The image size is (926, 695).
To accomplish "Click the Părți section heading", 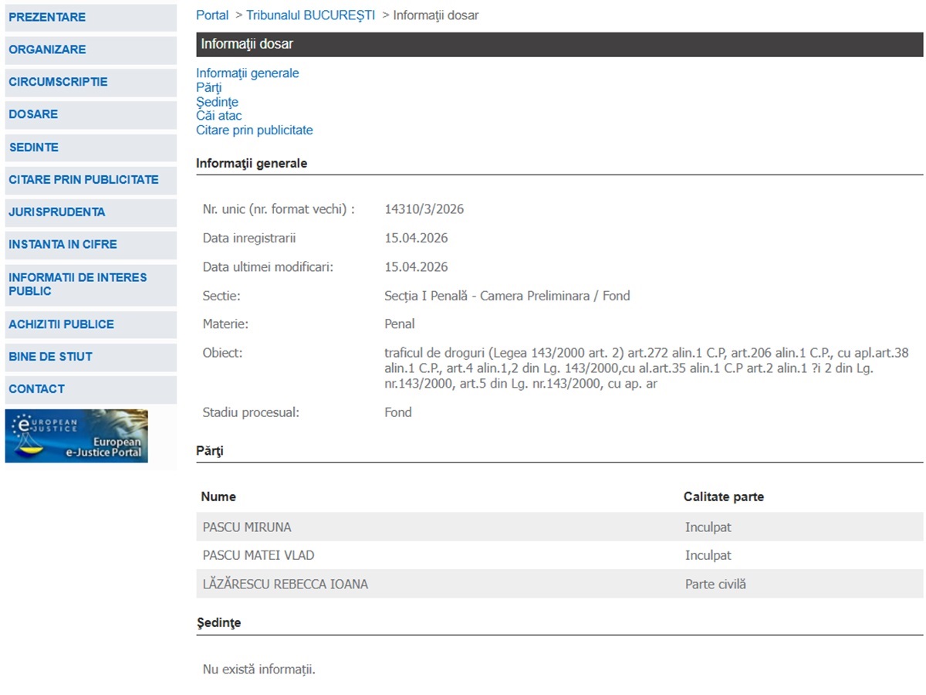I will pyautogui.click(x=210, y=451).
